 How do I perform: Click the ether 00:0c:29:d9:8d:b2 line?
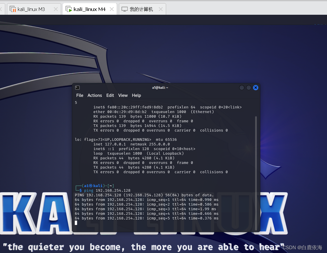[154, 112]
